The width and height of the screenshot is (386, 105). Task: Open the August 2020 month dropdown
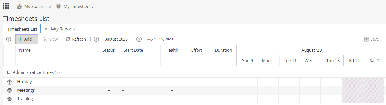click(118, 39)
